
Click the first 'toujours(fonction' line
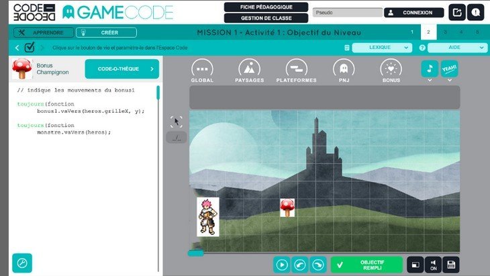(x=46, y=104)
